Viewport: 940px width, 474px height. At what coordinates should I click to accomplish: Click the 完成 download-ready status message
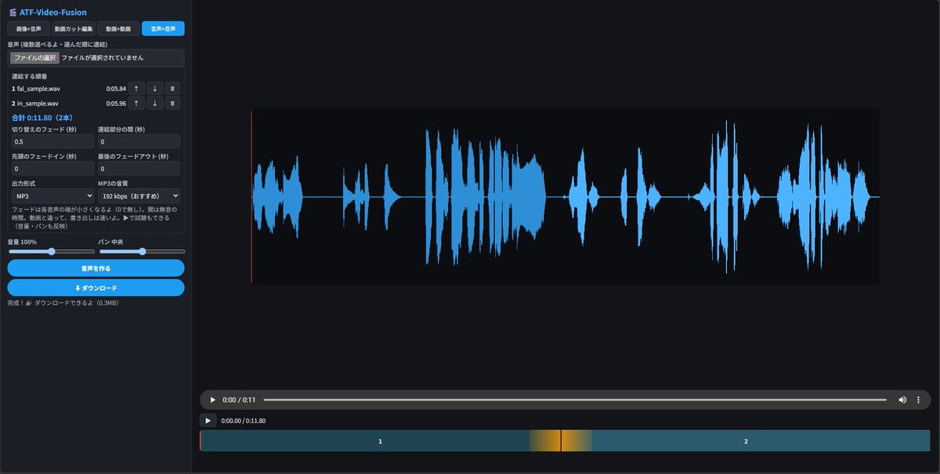(63, 302)
